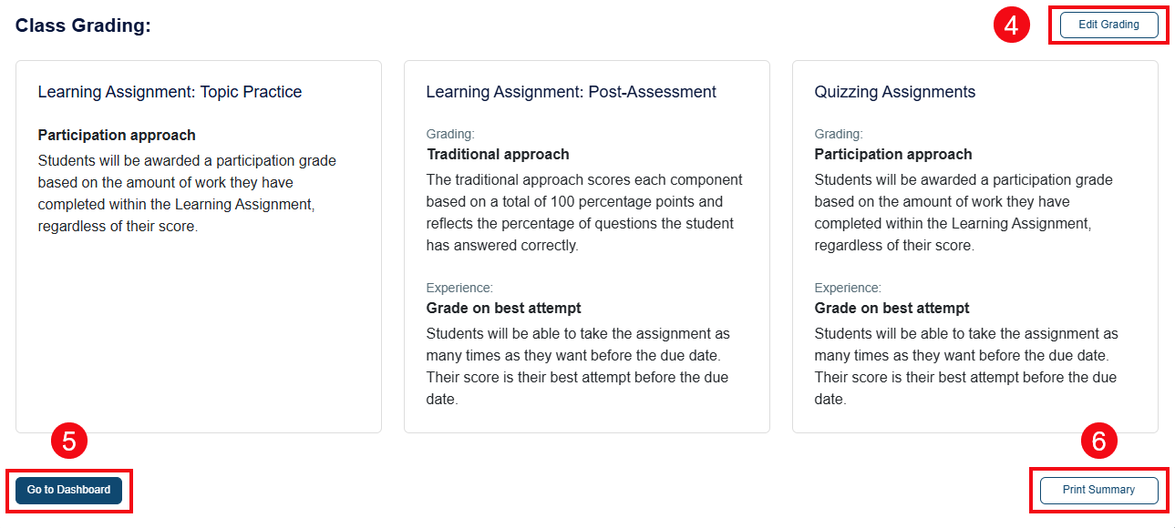
Task: Select the Learning Assignment: Post-Assessment card
Action: point(586,246)
